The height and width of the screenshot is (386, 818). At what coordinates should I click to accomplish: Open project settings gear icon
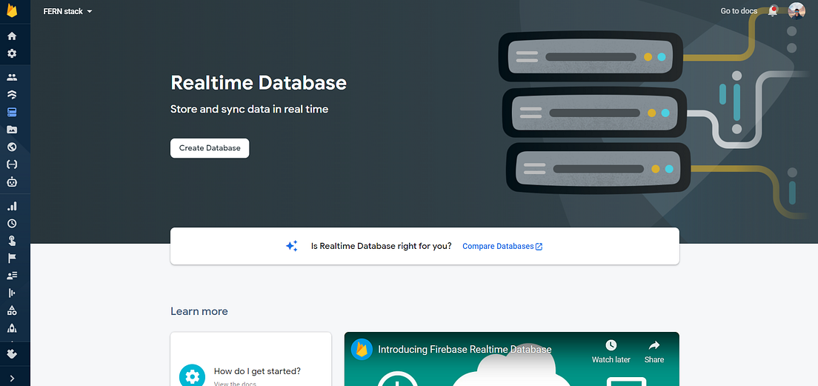point(11,54)
